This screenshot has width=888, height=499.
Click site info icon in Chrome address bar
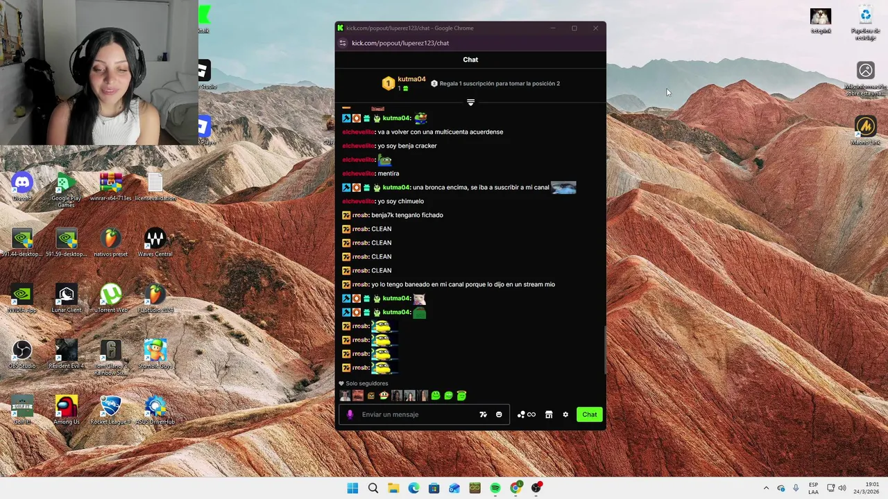343,43
